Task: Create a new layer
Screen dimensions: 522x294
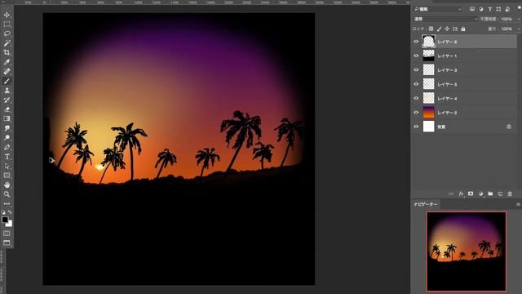Action: 500,194
